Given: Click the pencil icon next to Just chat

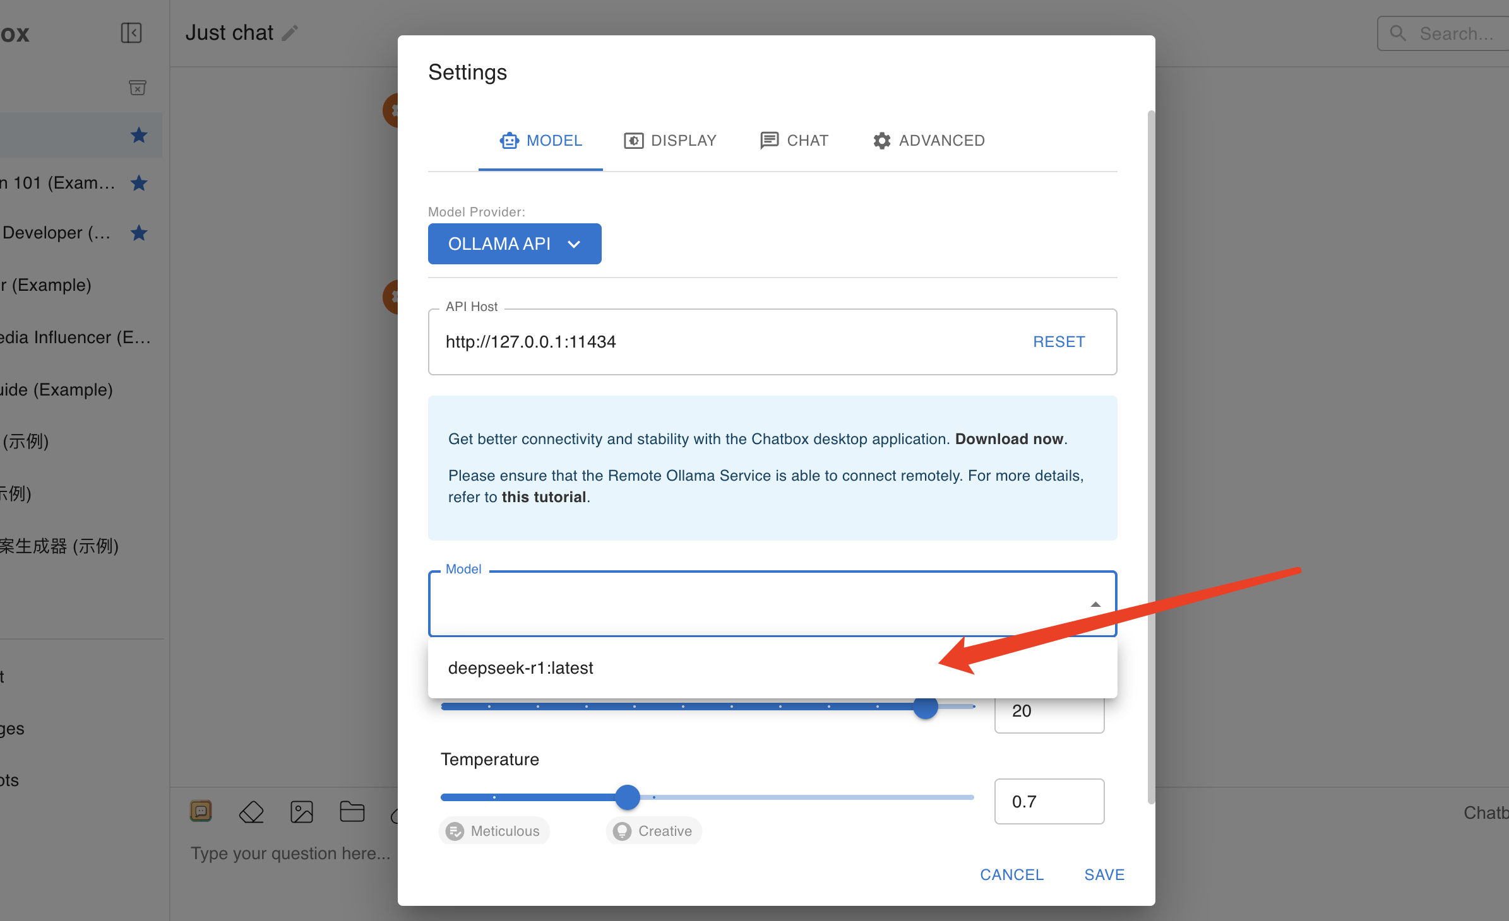Looking at the screenshot, I should 290,33.
